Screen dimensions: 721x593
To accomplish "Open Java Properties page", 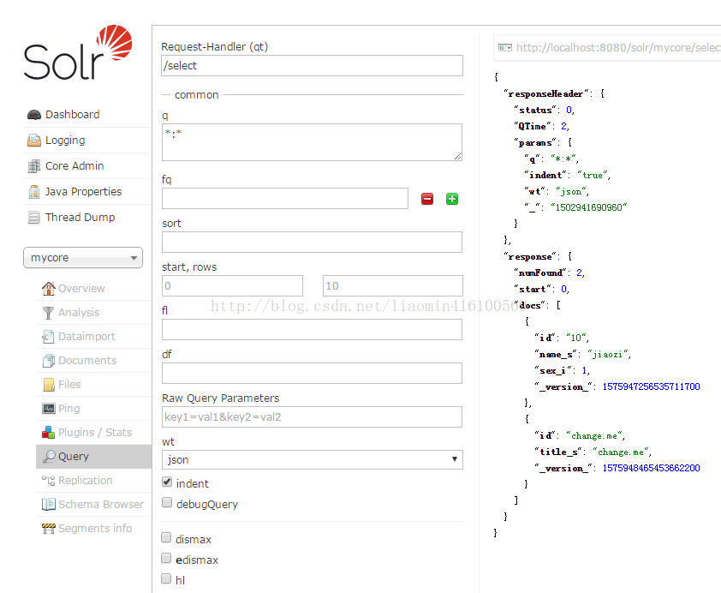I will pos(83,192).
